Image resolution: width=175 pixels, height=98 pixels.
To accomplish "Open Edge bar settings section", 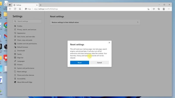I will (x=20, y=58).
